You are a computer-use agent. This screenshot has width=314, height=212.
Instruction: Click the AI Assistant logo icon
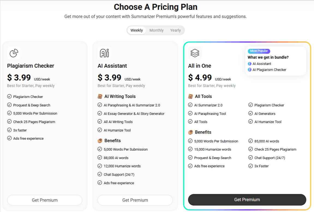click(x=104, y=53)
